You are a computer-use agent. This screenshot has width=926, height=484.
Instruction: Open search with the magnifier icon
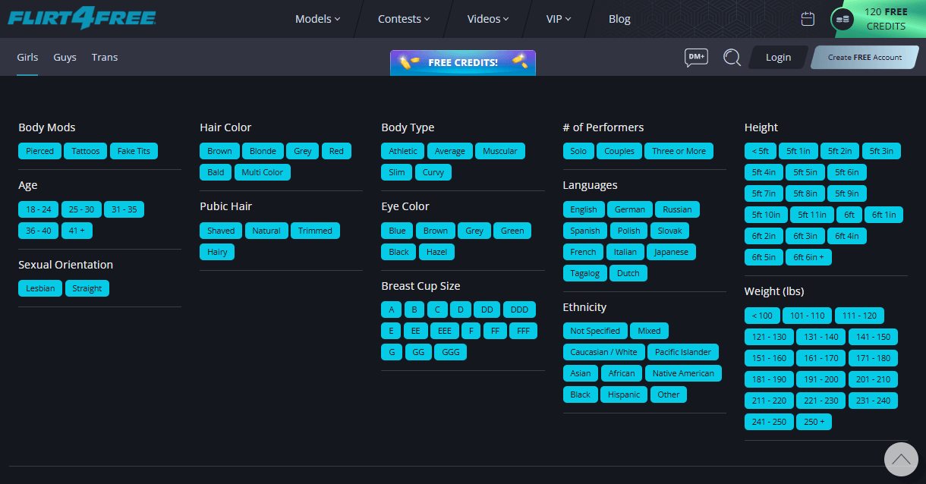[x=732, y=58]
